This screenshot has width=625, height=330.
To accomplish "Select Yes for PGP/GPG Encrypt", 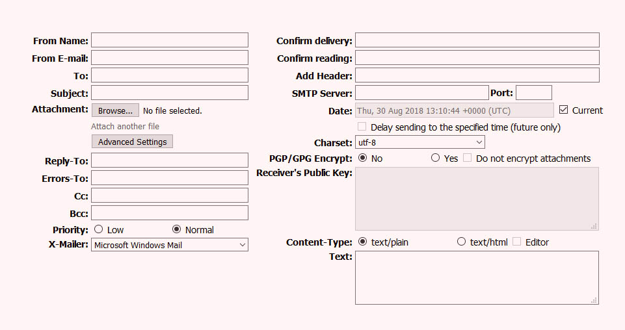I will pos(435,158).
